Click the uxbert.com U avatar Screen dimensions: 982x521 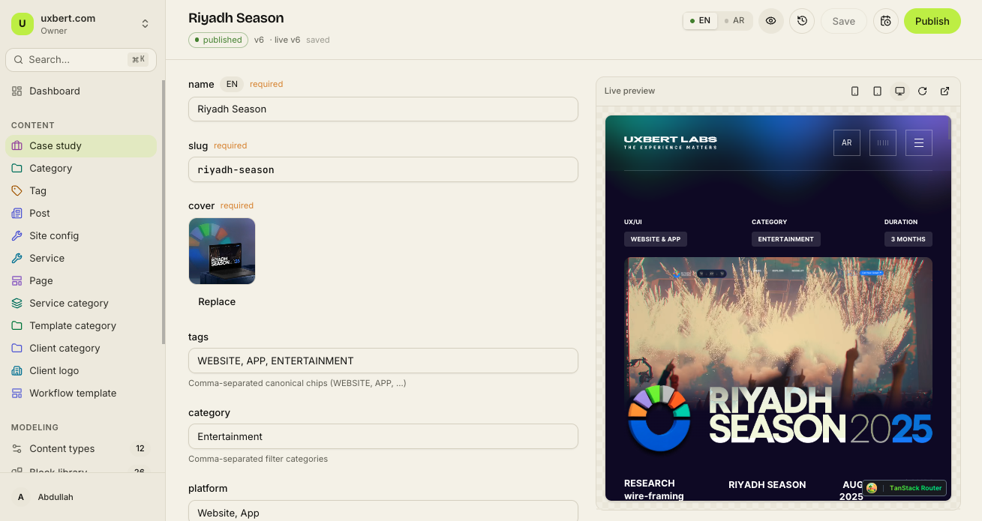pyautogui.click(x=23, y=24)
